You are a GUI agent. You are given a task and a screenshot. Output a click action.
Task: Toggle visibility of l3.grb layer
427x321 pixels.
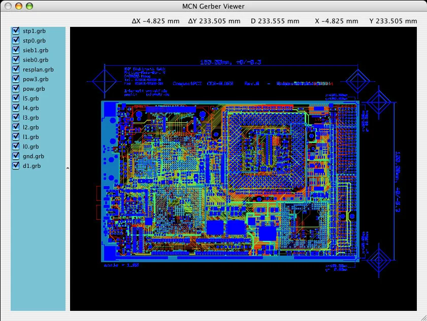[x=15, y=117]
